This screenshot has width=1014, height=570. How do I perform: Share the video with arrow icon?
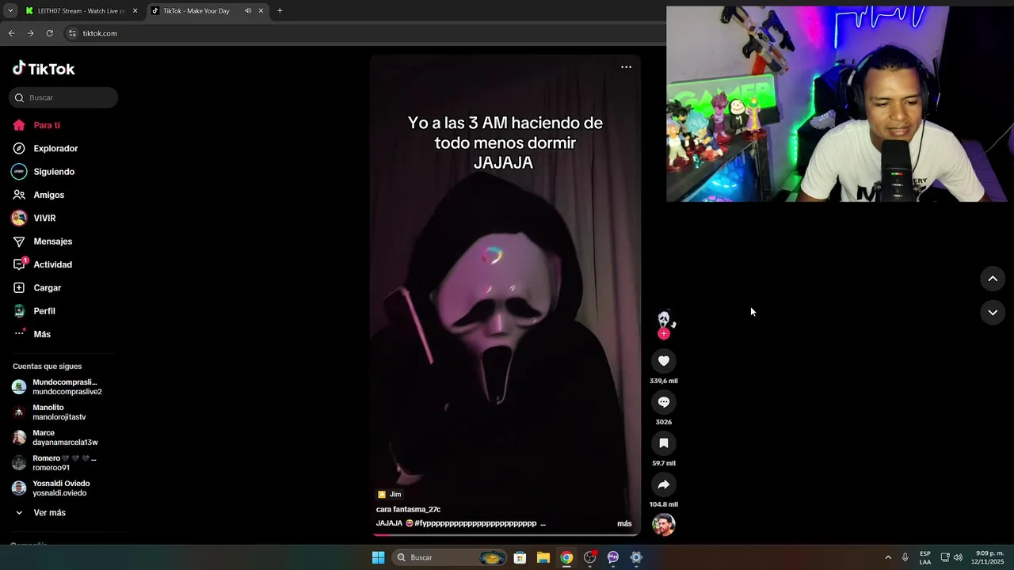pyautogui.click(x=664, y=484)
